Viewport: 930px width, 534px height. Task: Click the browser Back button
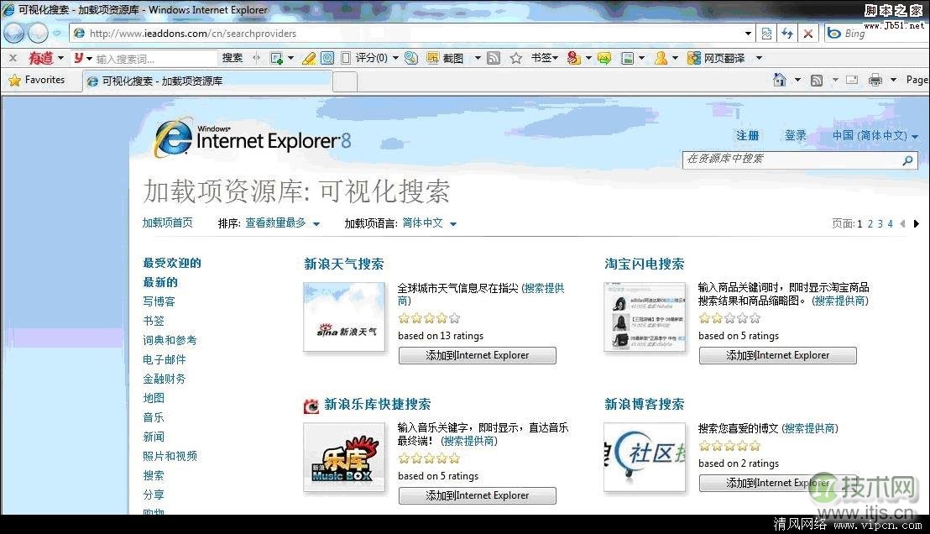pos(14,33)
